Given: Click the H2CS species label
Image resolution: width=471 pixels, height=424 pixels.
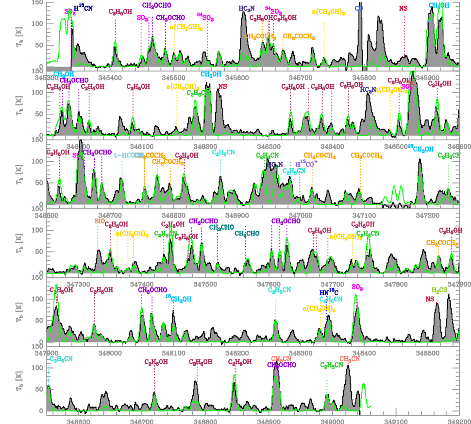Looking at the screenshot, I should (x=439, y=290).
